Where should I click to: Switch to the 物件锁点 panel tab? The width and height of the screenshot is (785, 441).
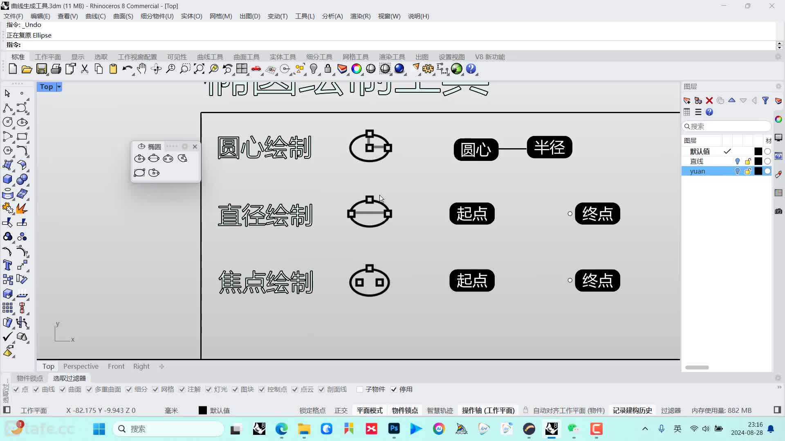[x=30, y=379]
